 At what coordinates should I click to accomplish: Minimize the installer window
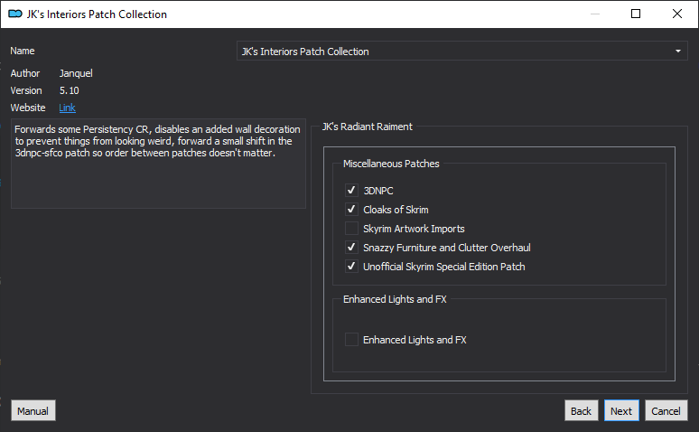pyautogui.click(x=594, y=14)
